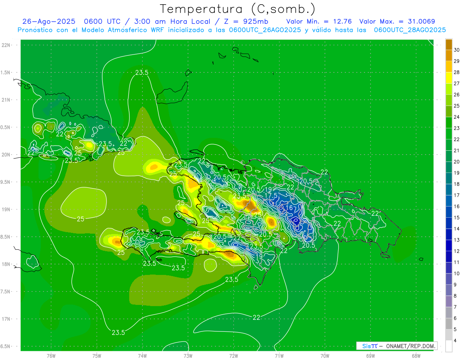The width and height of the screenshot is (467, 361).
Task: Pick the purple swatch between 7 and 8
Action: (x=449, y=301)
